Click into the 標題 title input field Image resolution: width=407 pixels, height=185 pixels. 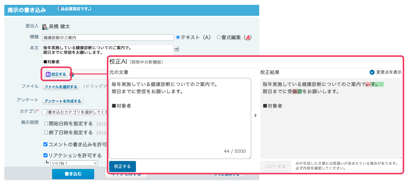108,38
